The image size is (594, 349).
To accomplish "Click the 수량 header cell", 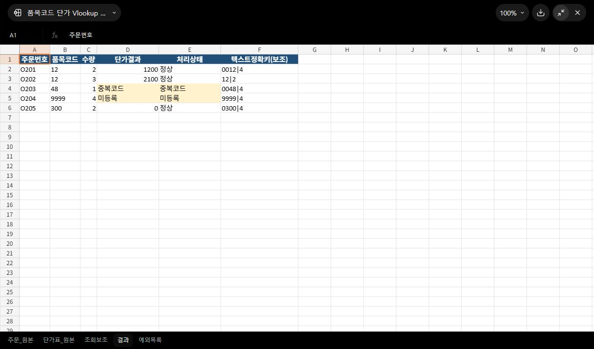I will (x=89, y=60).
